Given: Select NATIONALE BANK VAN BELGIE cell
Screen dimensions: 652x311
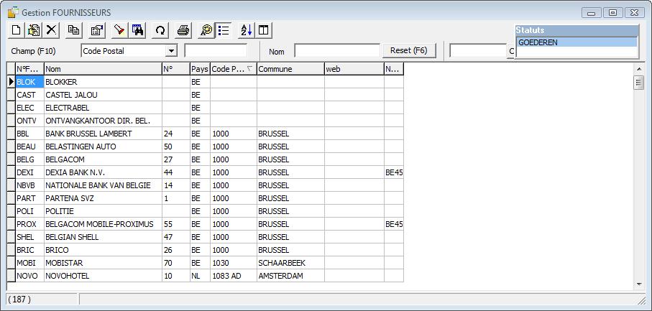Looking at the screenshot, I should pyautogui.click(x=103, y=185).
